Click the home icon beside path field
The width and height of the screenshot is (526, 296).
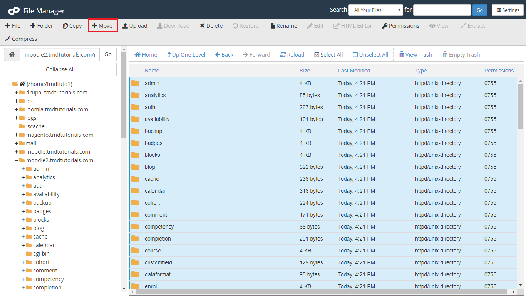click(12, 54)
